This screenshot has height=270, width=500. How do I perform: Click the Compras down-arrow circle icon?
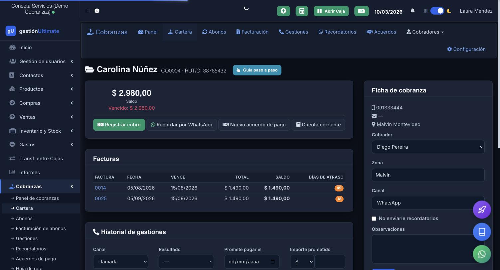[x=12, y=103]
